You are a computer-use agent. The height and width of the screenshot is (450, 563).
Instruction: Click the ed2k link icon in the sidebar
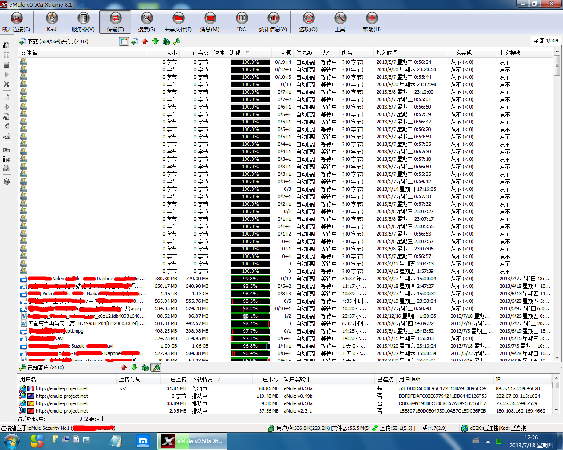pos(7,136)
